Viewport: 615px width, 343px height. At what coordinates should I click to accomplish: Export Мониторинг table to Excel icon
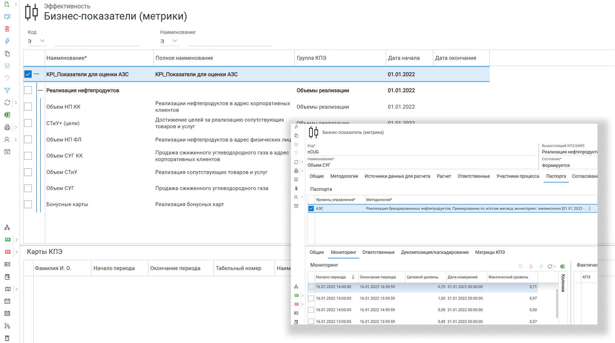(562, 267)
